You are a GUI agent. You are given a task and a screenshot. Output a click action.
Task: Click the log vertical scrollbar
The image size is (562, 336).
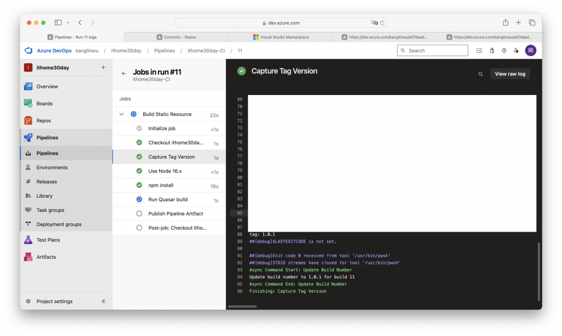coord(538,272)
